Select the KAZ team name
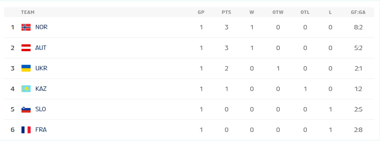 tap(41, 89)
